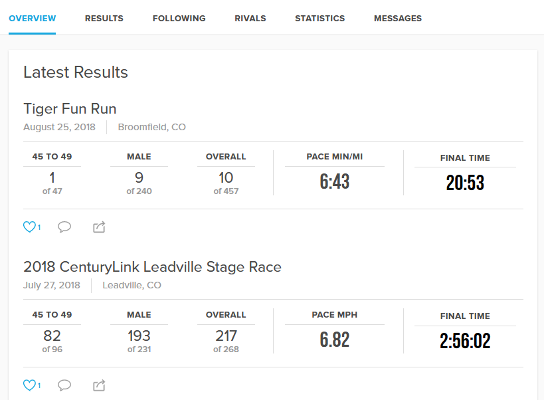Click the Leadville male rank 193

[x=139, y=336]
